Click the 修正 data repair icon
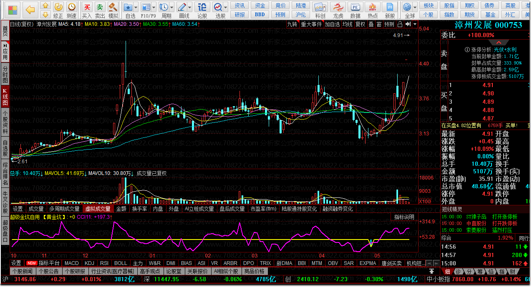Viewport: 532px width, 287px height. coord(59,10)
